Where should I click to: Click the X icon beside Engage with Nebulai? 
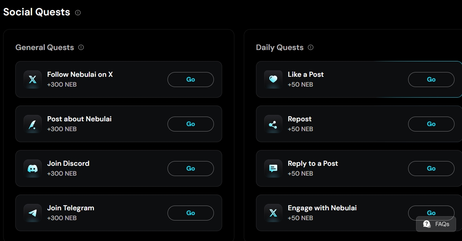point(273,213)
